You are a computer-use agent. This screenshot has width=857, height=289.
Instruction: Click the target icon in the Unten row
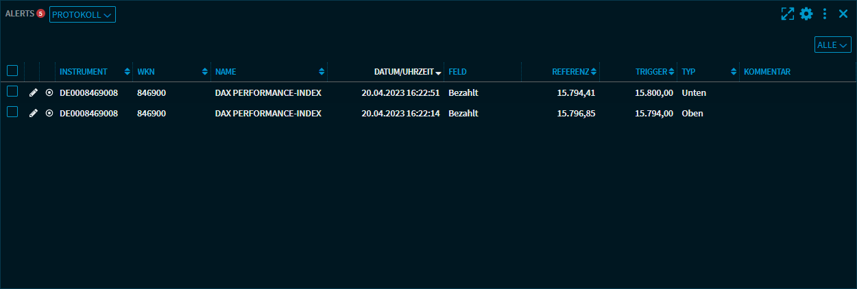point(49,92)
